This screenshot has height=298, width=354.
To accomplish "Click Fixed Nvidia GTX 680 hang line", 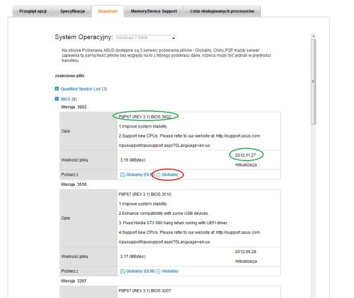I will 173,223.
